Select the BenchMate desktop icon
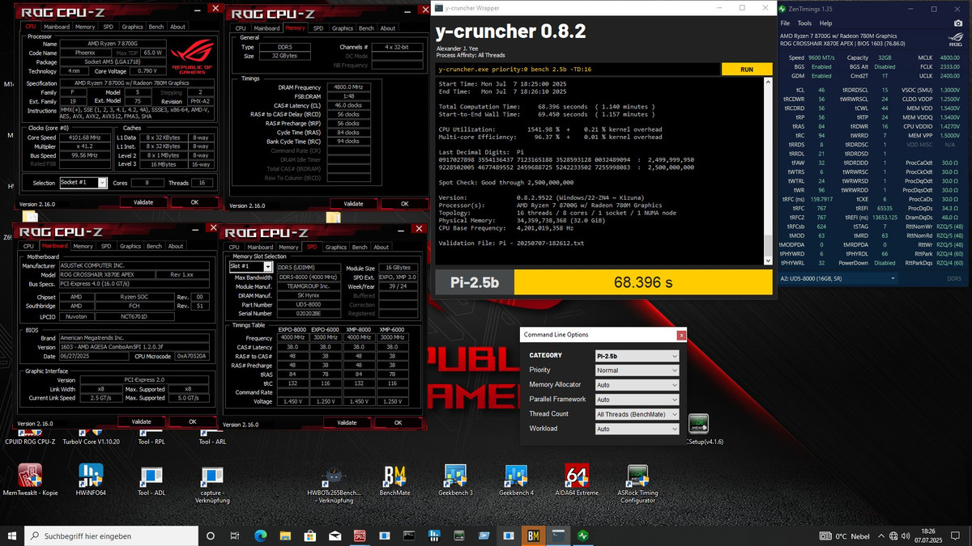This screenshot has height=546, width=972. [x=395, y=480]
